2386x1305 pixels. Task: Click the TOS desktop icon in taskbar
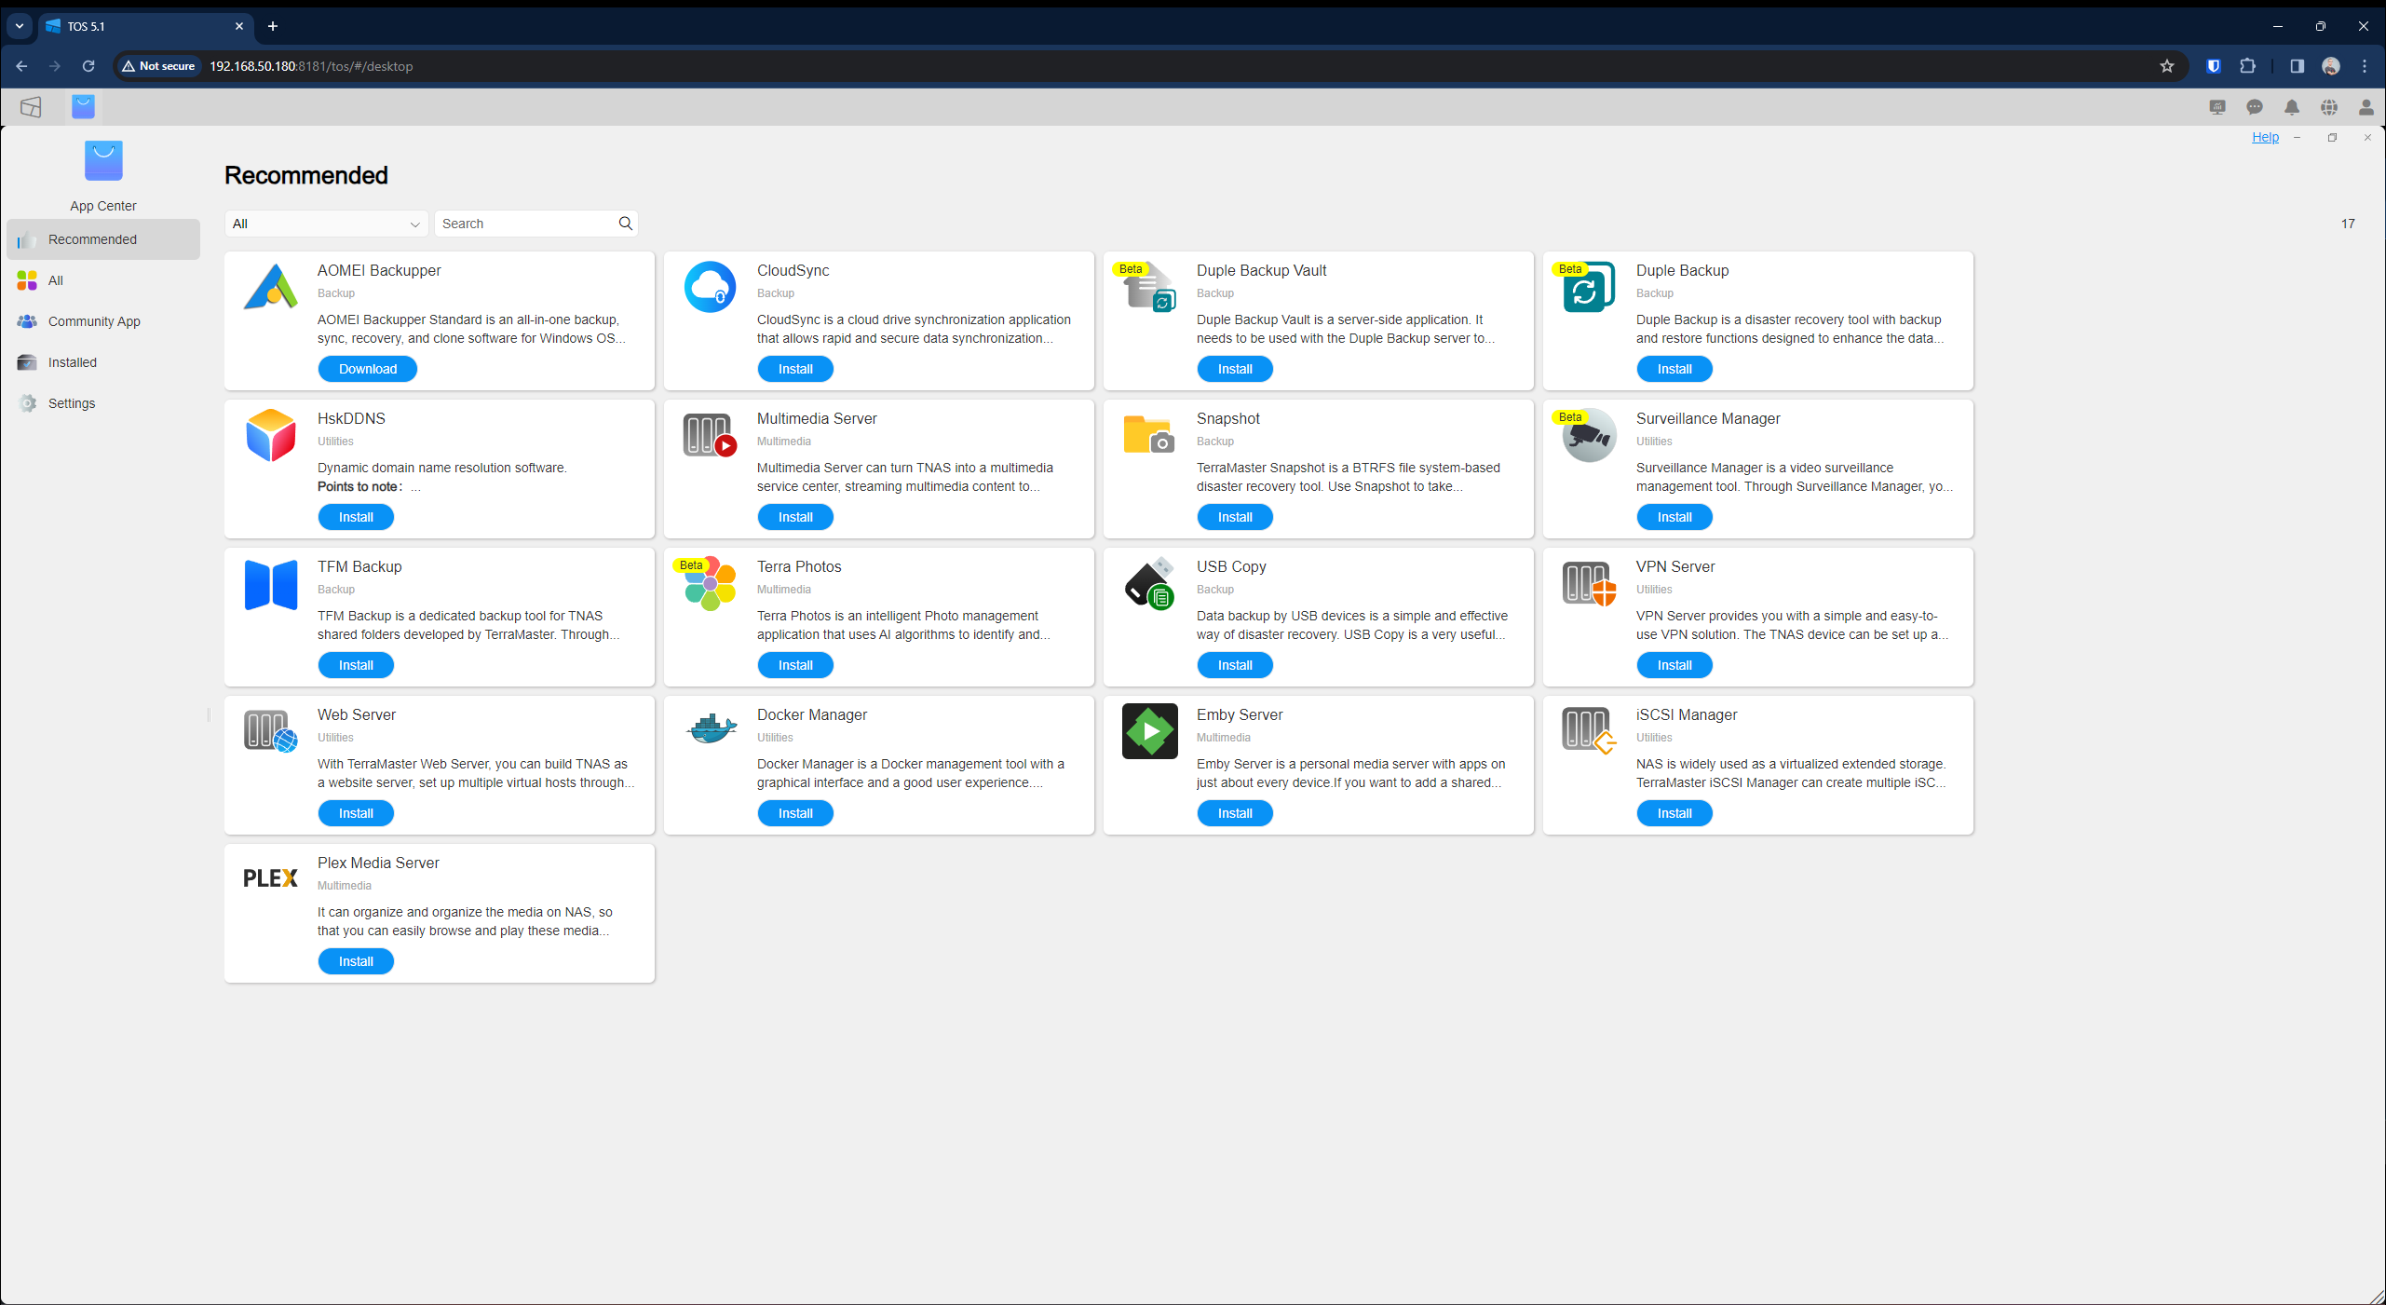tap(31, 107)
